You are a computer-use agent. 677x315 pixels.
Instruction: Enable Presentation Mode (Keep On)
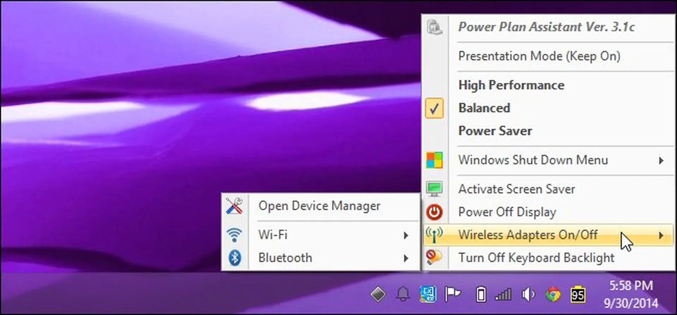click(x=539, y=56)
